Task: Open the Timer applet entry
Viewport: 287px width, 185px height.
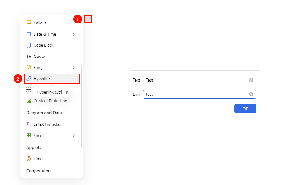Action: point(52,159)
